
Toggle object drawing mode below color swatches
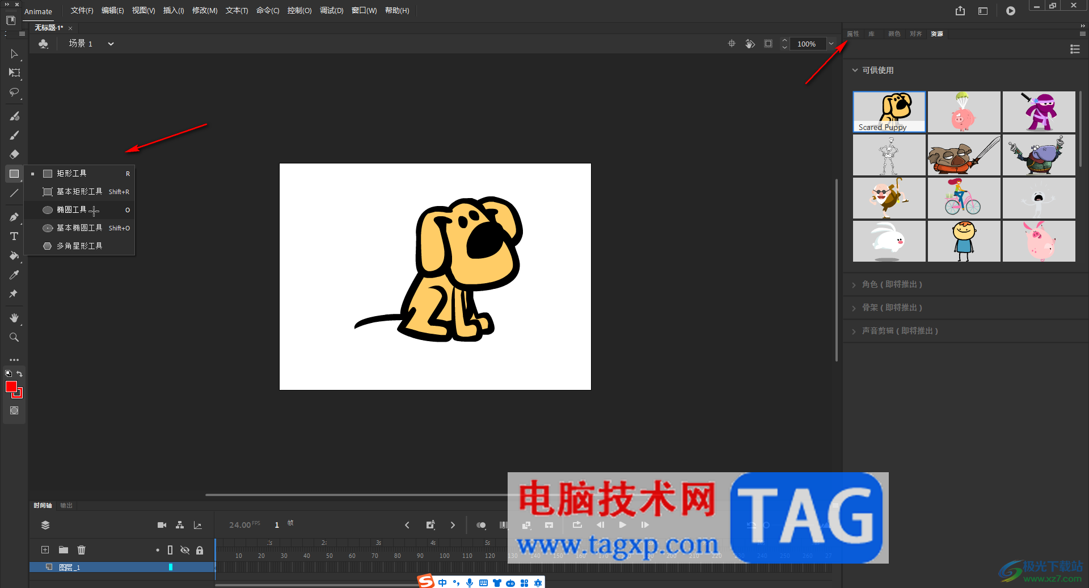click(x=14, y=410)
